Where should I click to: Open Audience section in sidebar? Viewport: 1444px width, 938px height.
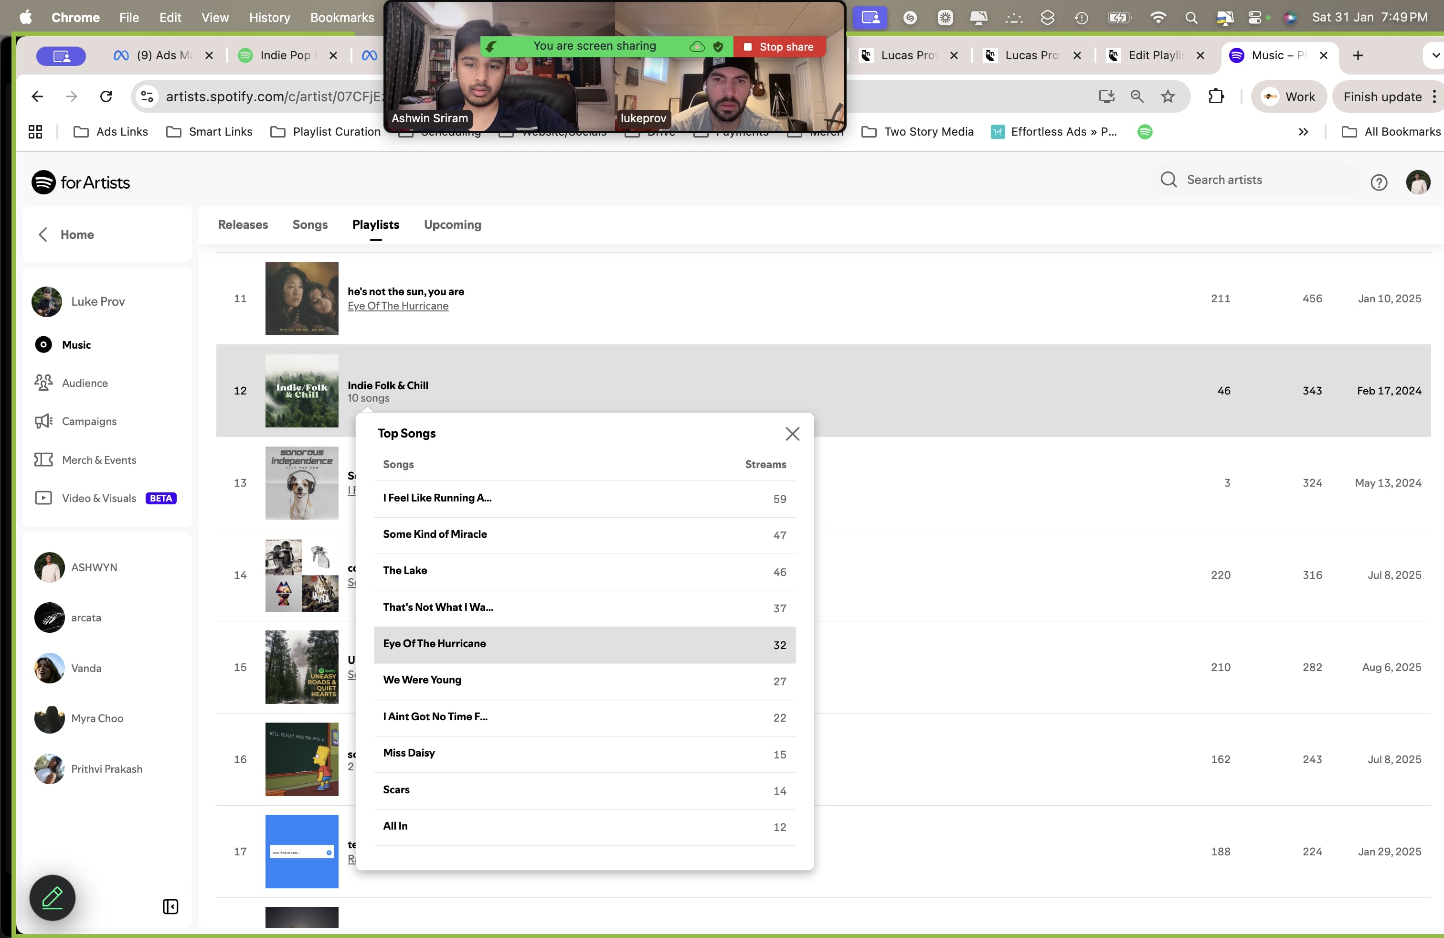[85, 383]
